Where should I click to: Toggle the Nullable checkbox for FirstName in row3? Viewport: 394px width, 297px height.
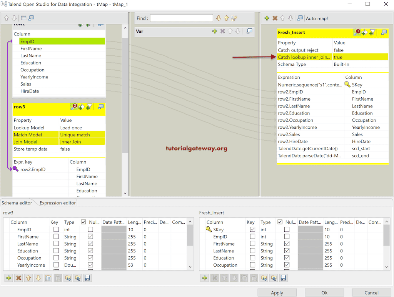pyautogui.click(x=91, y=236)
